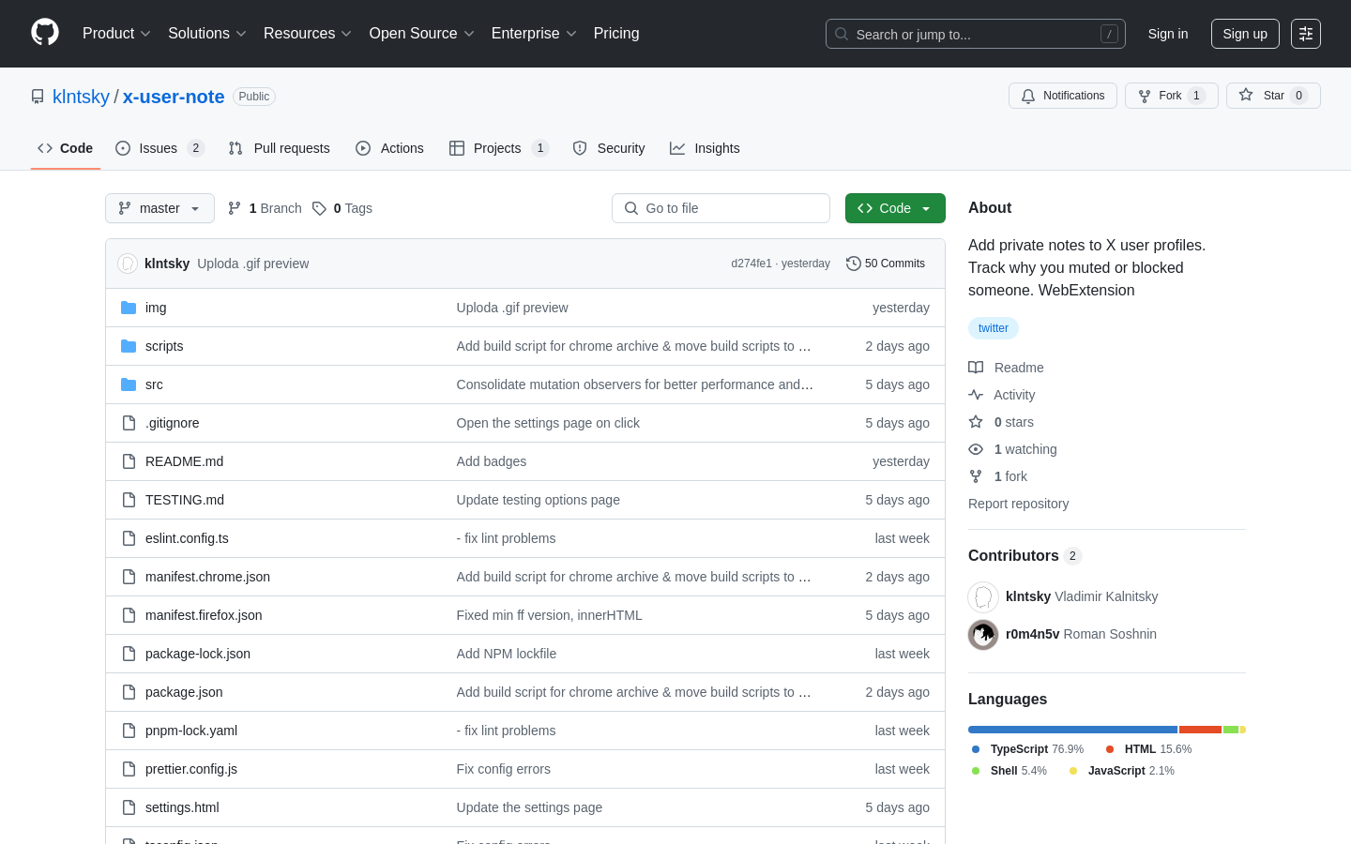
Task: Click the TypeScript 76.9% language entry
Action: pyautogui.click(x=1027, y=749)
